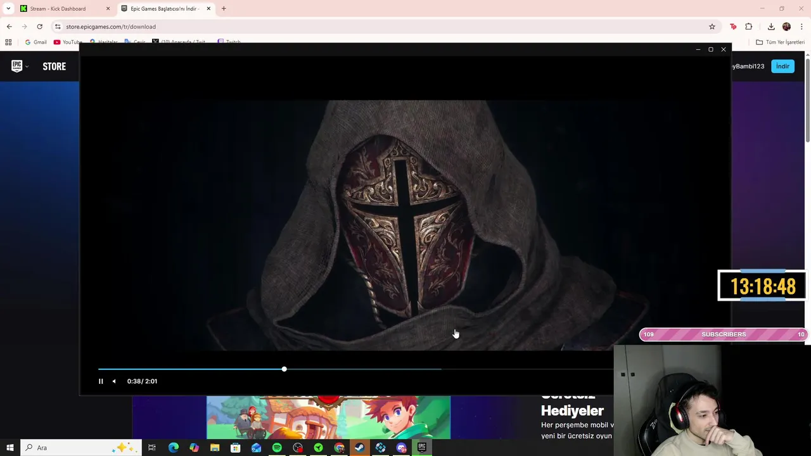Open the YouTube bookmark
The height and width of the screenshot is (456, 811).
[x=68, y=42]
